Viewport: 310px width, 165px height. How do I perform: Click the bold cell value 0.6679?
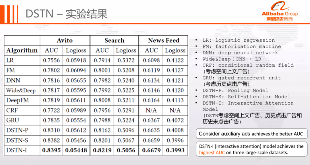(151, 150)
